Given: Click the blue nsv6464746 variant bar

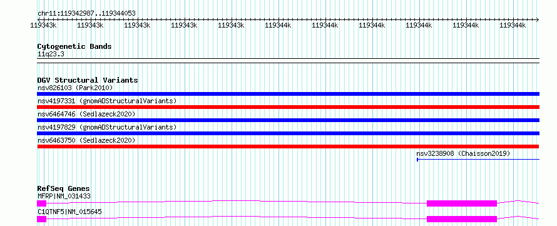Looking at the screenshot, I should (x=288, y=120).
